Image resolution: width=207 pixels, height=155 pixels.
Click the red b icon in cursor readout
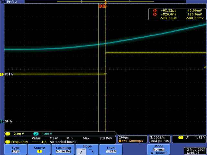[155, 14]
